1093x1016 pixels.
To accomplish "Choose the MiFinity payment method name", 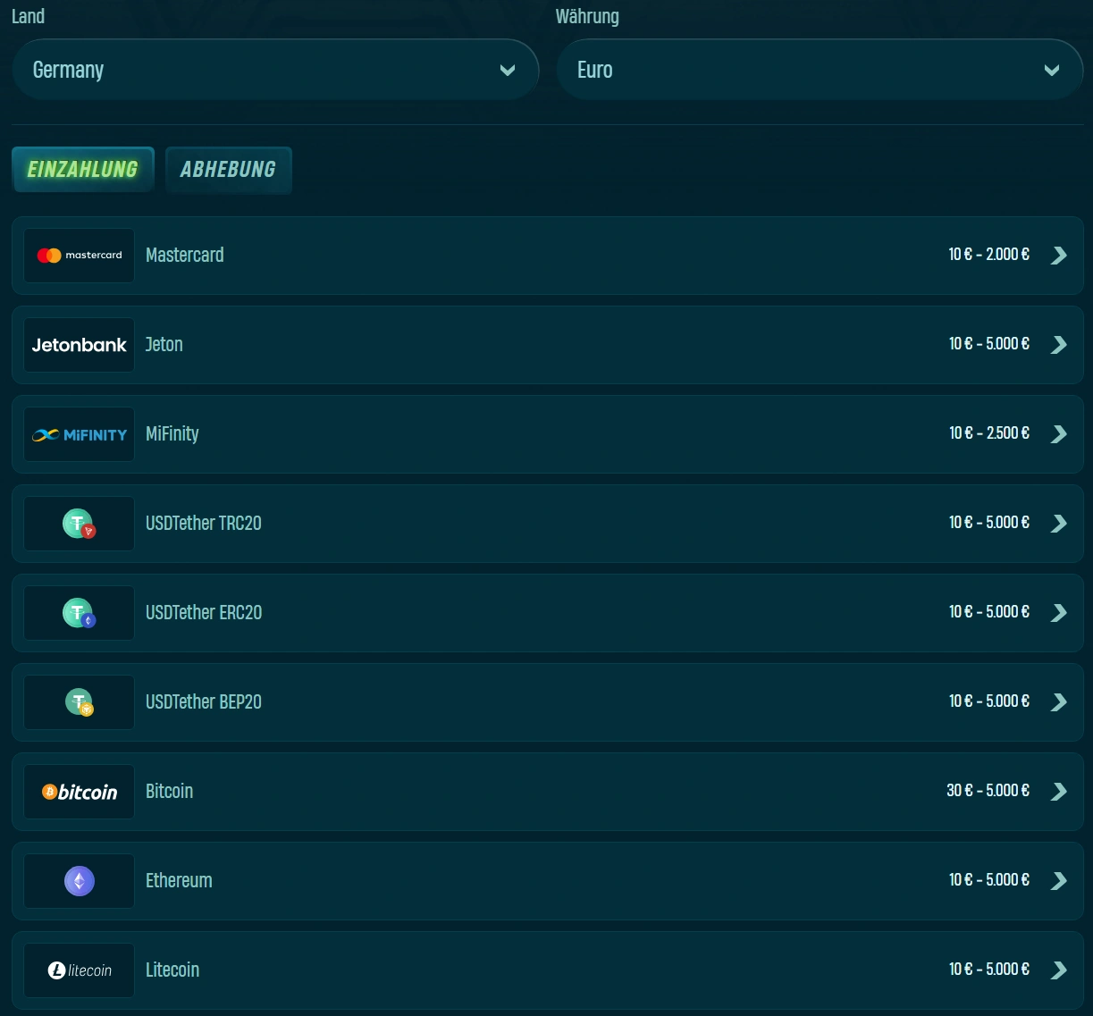I will (172, 434).
